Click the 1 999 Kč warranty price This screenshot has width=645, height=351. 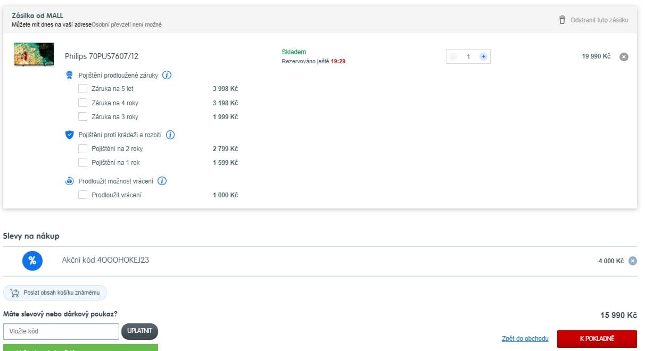(x=226, y=116)
